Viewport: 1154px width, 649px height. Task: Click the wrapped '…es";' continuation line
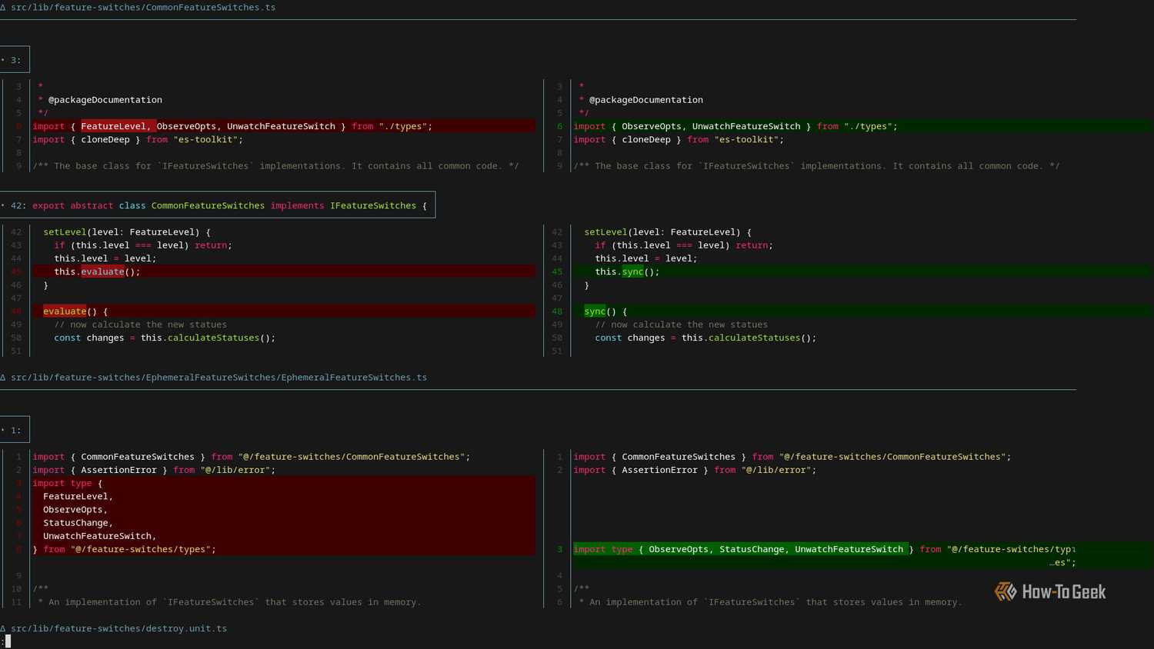point(1062,562)
